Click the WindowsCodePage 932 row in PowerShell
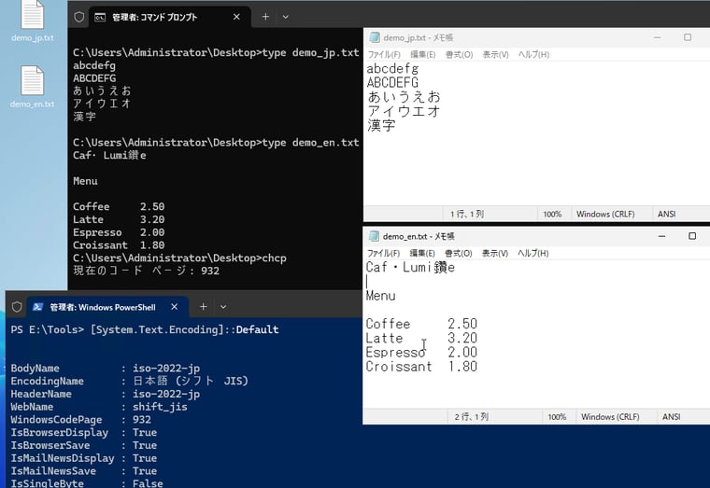This screenshot has width=710, height=488. click(x=81, y=420)
